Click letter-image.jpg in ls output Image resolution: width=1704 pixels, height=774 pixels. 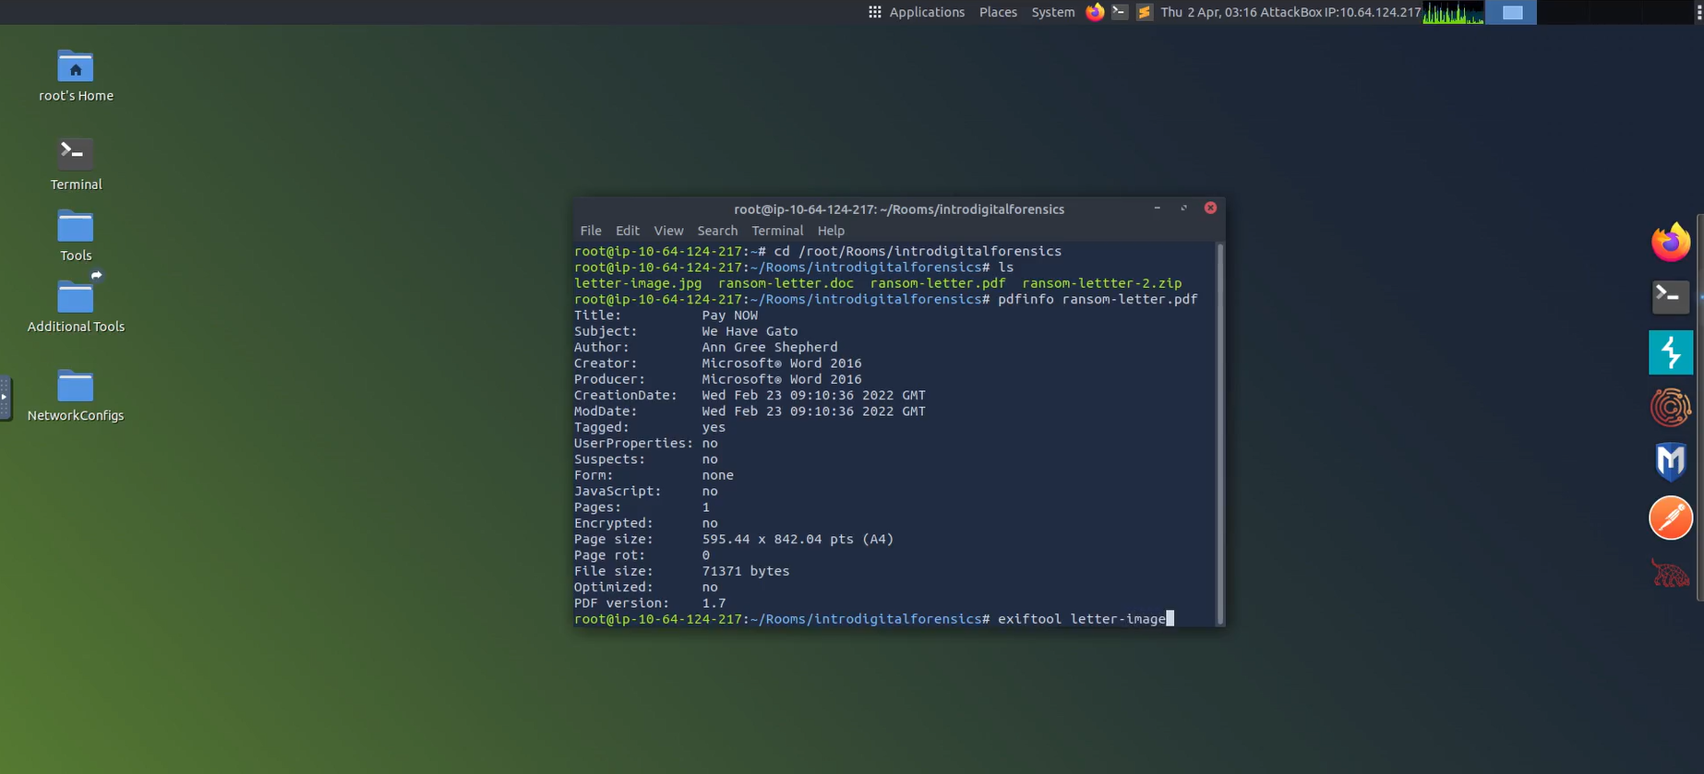pos(638,283)
